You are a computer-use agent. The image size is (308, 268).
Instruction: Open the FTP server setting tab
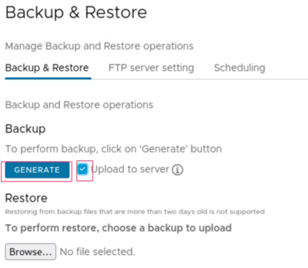(151, 68)
